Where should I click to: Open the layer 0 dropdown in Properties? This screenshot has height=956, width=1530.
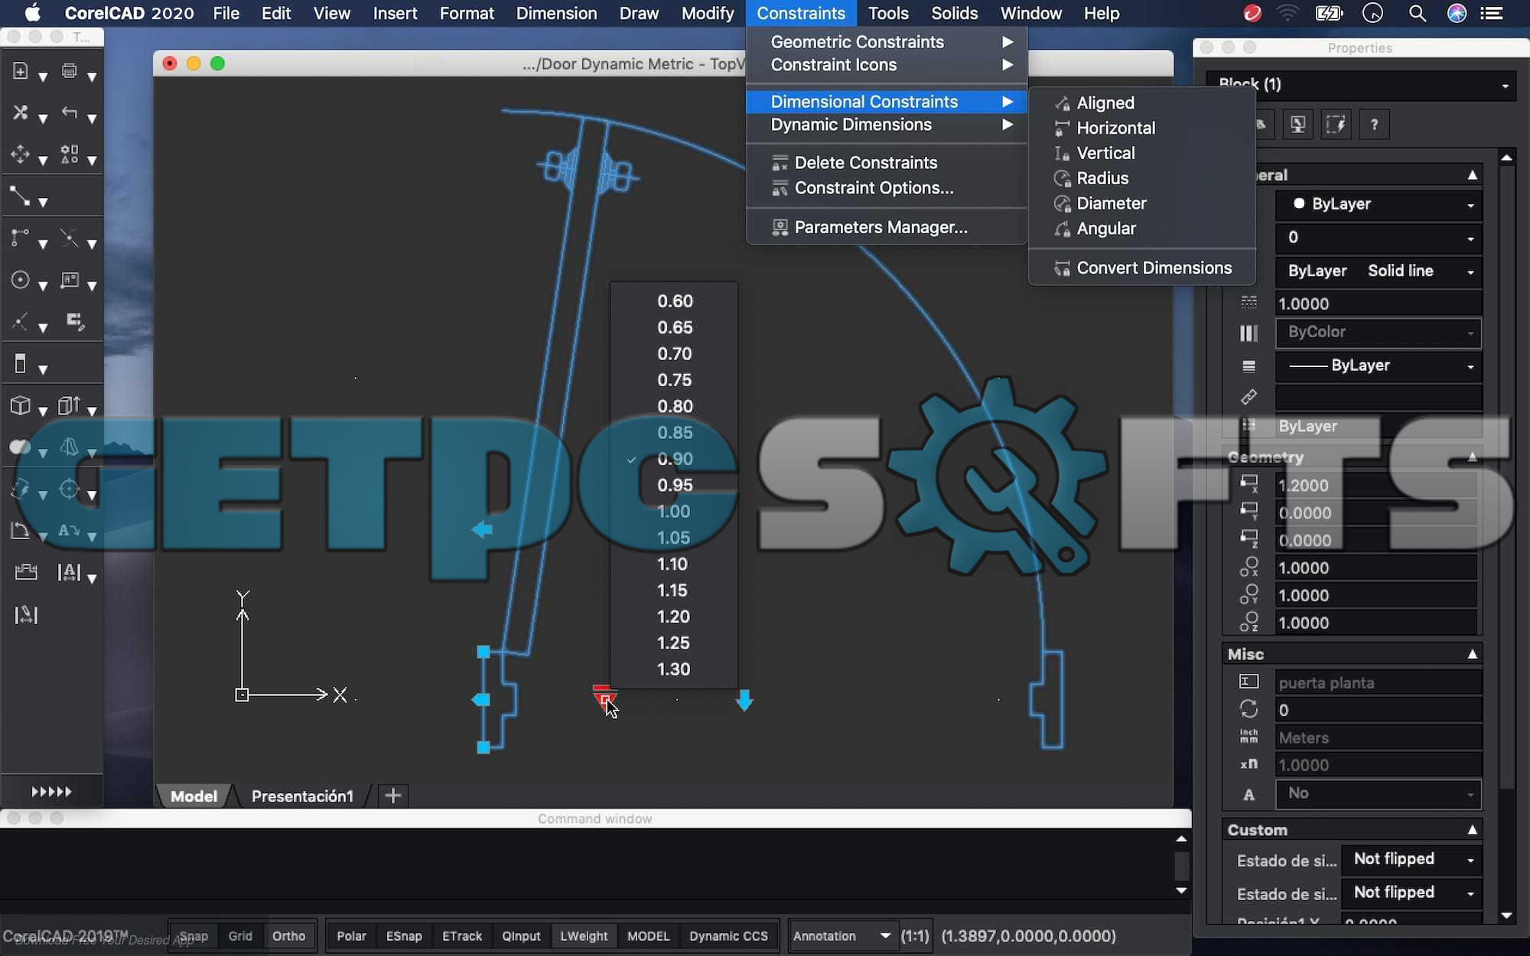click(x=1379, y=238)
